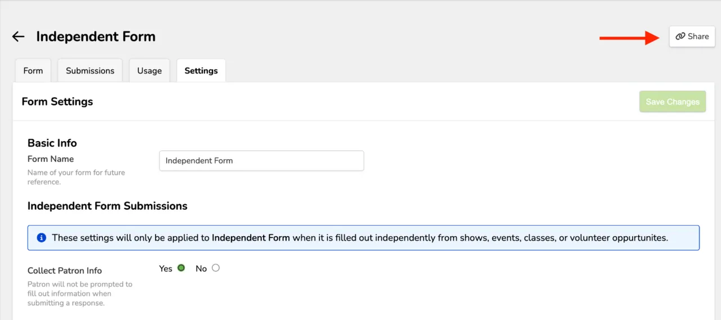Image resolution: width=721 pixels, height=320 pixels.
Task: Switch to the Submissions tab
Action: [90, 71]
